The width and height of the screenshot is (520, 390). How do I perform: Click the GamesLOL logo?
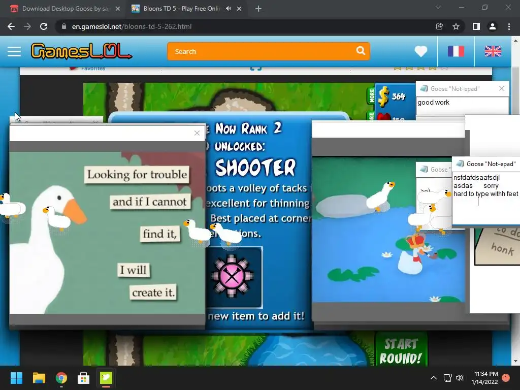tap(81, 51)
